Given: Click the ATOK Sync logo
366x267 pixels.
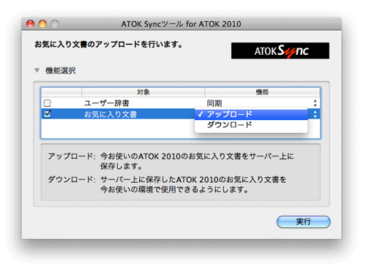Looking at the screenshot, I should 280,50.
